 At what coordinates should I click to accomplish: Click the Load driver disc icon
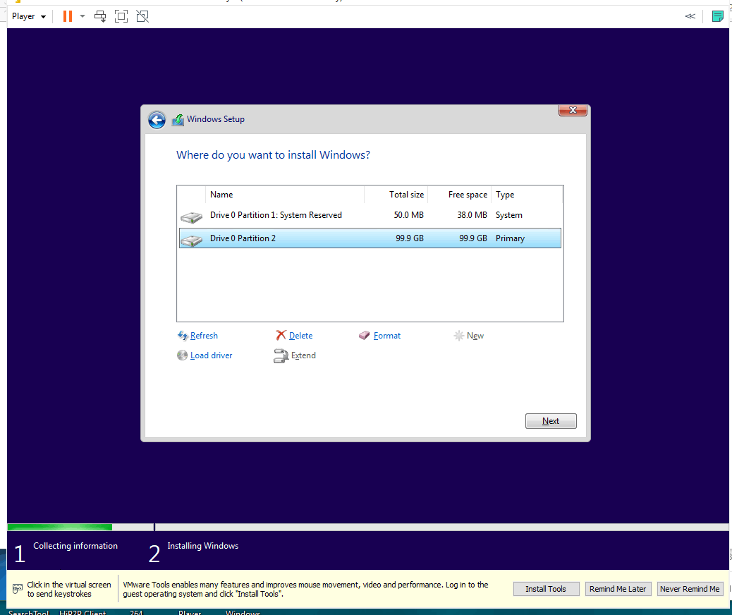pos(182,355)
